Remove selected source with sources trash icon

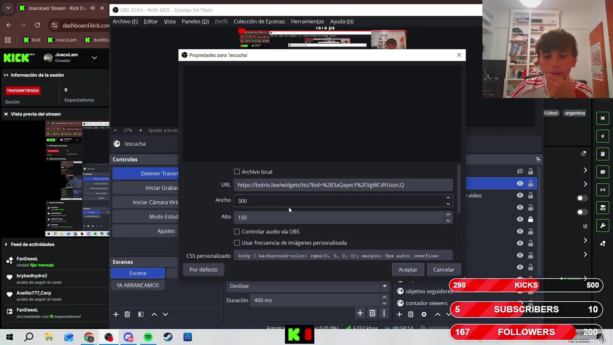point(410,314)
